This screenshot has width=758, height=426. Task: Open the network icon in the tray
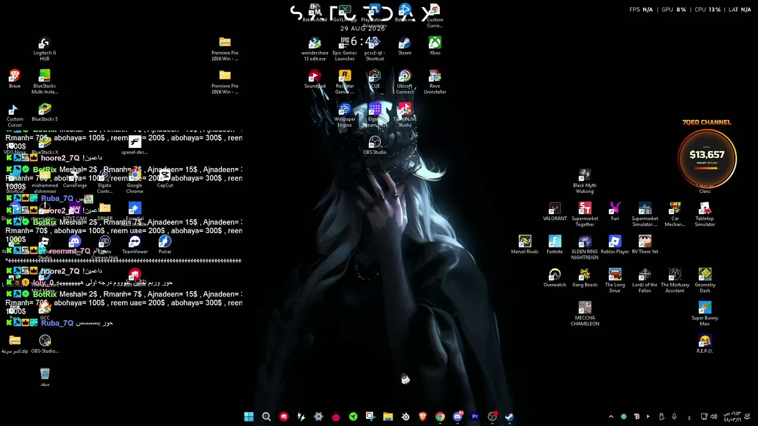tap(704, 417)
